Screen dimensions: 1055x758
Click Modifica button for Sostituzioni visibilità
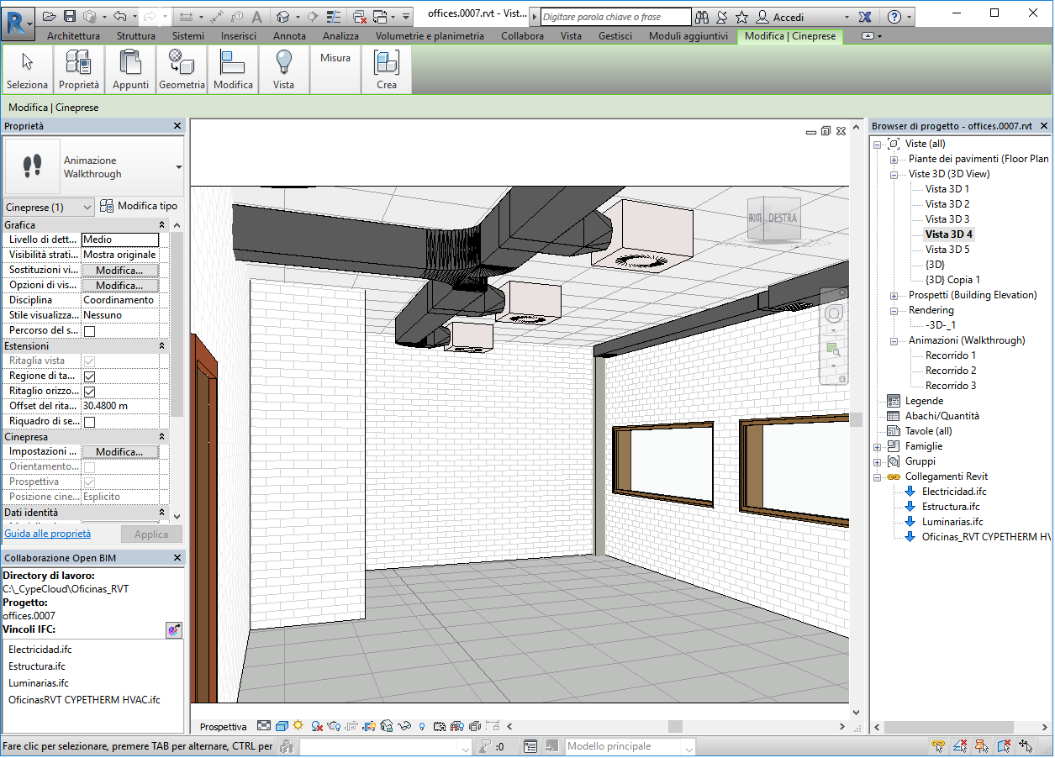tap(119, 271)
